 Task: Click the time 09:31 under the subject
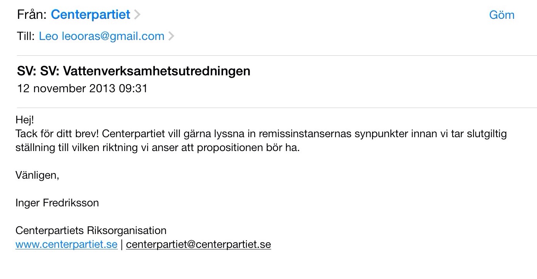coord(133,88)
